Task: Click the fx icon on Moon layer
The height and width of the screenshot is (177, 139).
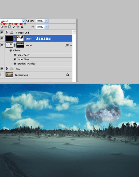Action: pos(67,45)
